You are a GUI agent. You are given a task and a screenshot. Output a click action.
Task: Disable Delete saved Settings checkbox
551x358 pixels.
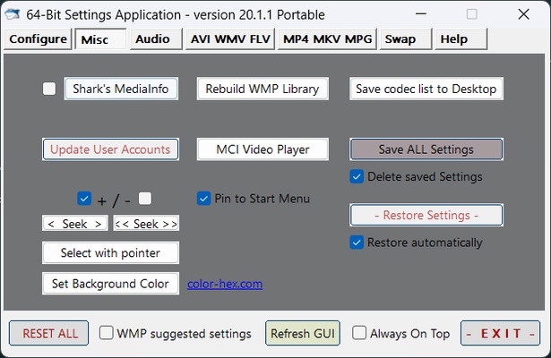(x=357, y=176)
